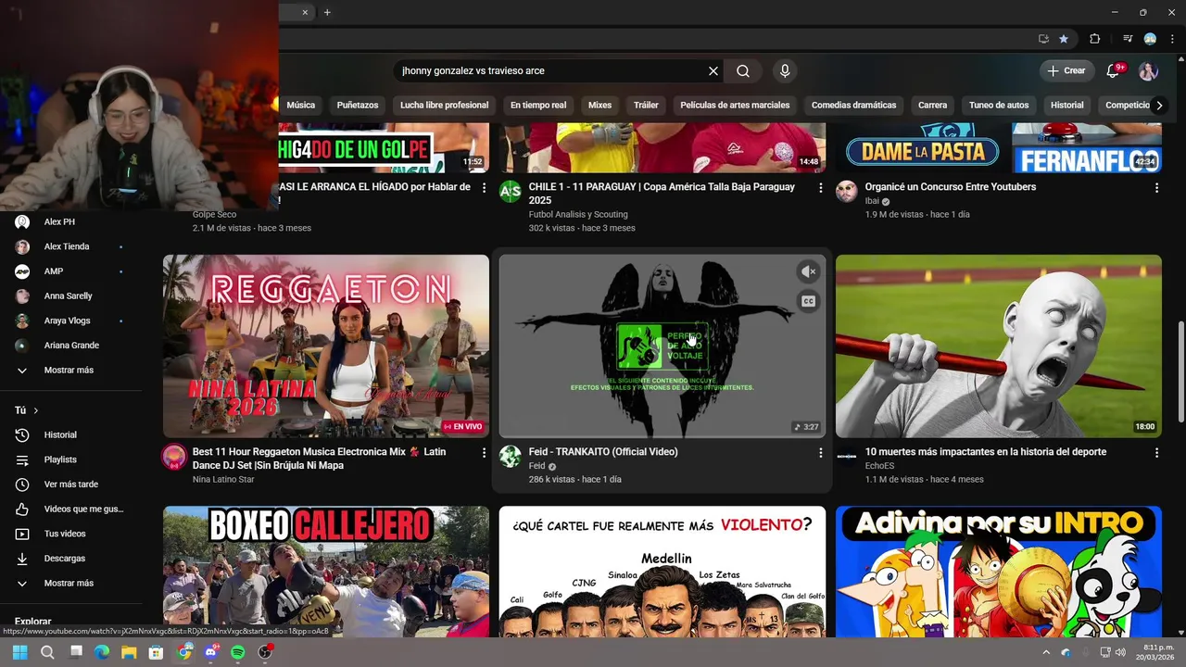Open options menu for Reggaeton mix video
Viewport: 1186px width, 667px height.
tap(484, 452)
